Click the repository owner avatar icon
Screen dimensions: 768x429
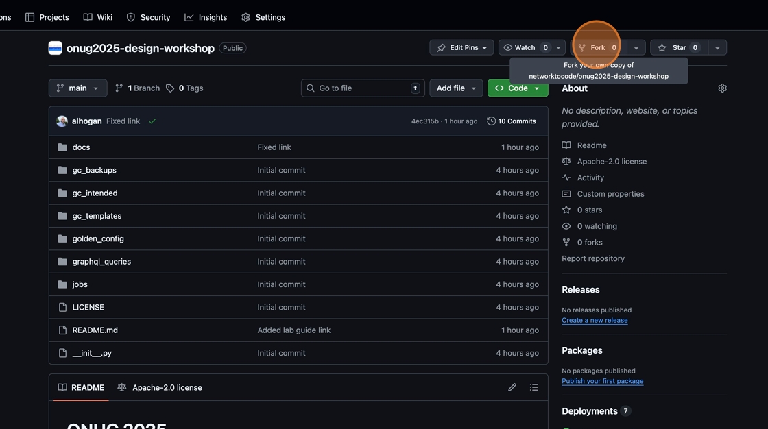pos(55,48)
